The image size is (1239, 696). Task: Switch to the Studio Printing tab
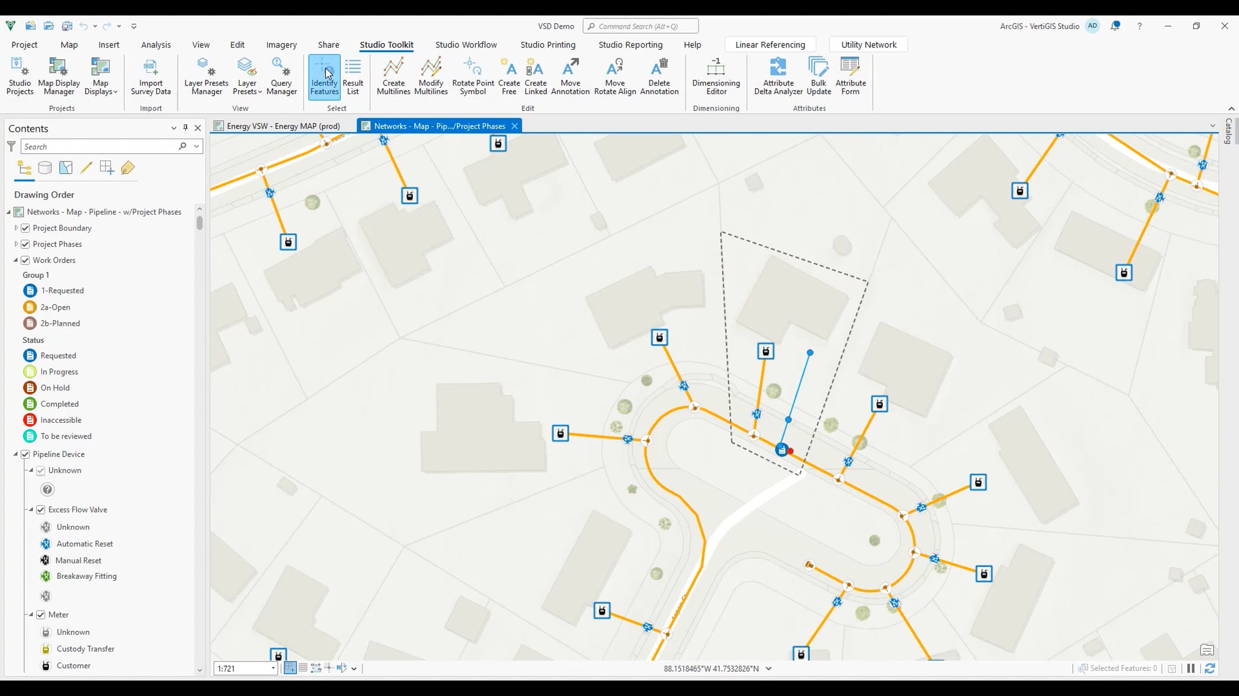coord(548,45)
